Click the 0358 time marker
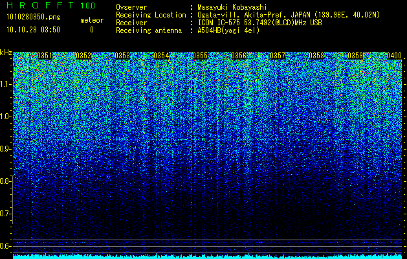Viewport: 407px width, 259px height. (x=316, y=56)
